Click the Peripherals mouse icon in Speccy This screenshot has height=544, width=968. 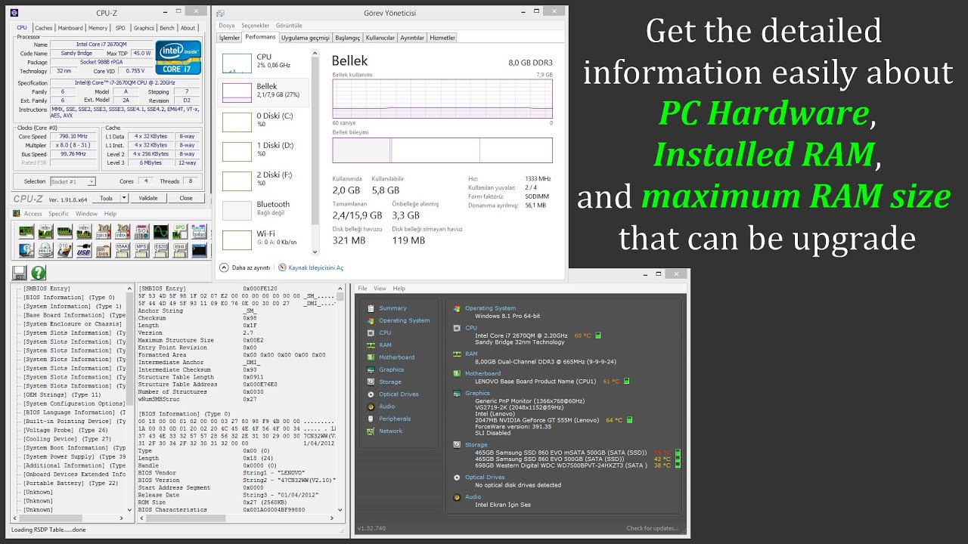point(370,419)
